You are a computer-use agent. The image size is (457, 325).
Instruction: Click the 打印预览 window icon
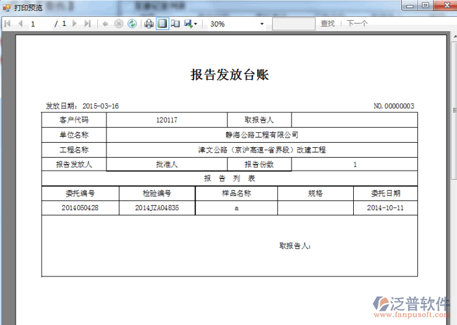6,8
